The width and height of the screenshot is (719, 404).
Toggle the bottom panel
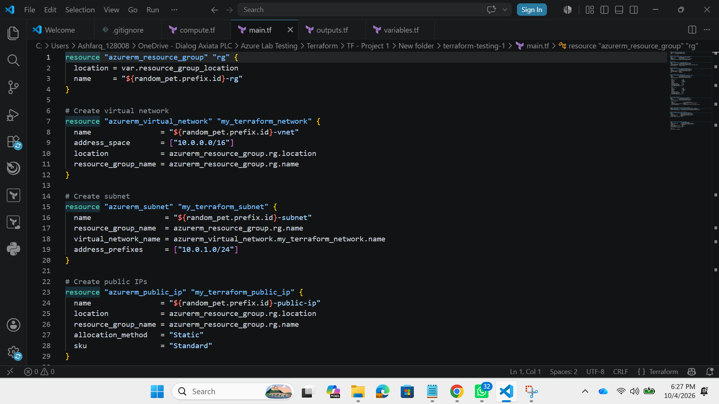pos(619,10)
